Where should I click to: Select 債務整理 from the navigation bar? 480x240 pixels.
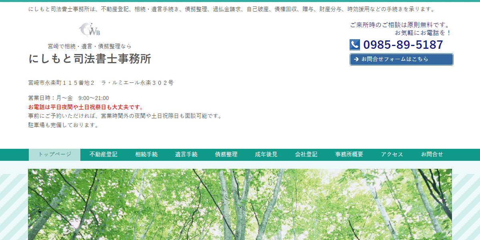pos(226,154)
